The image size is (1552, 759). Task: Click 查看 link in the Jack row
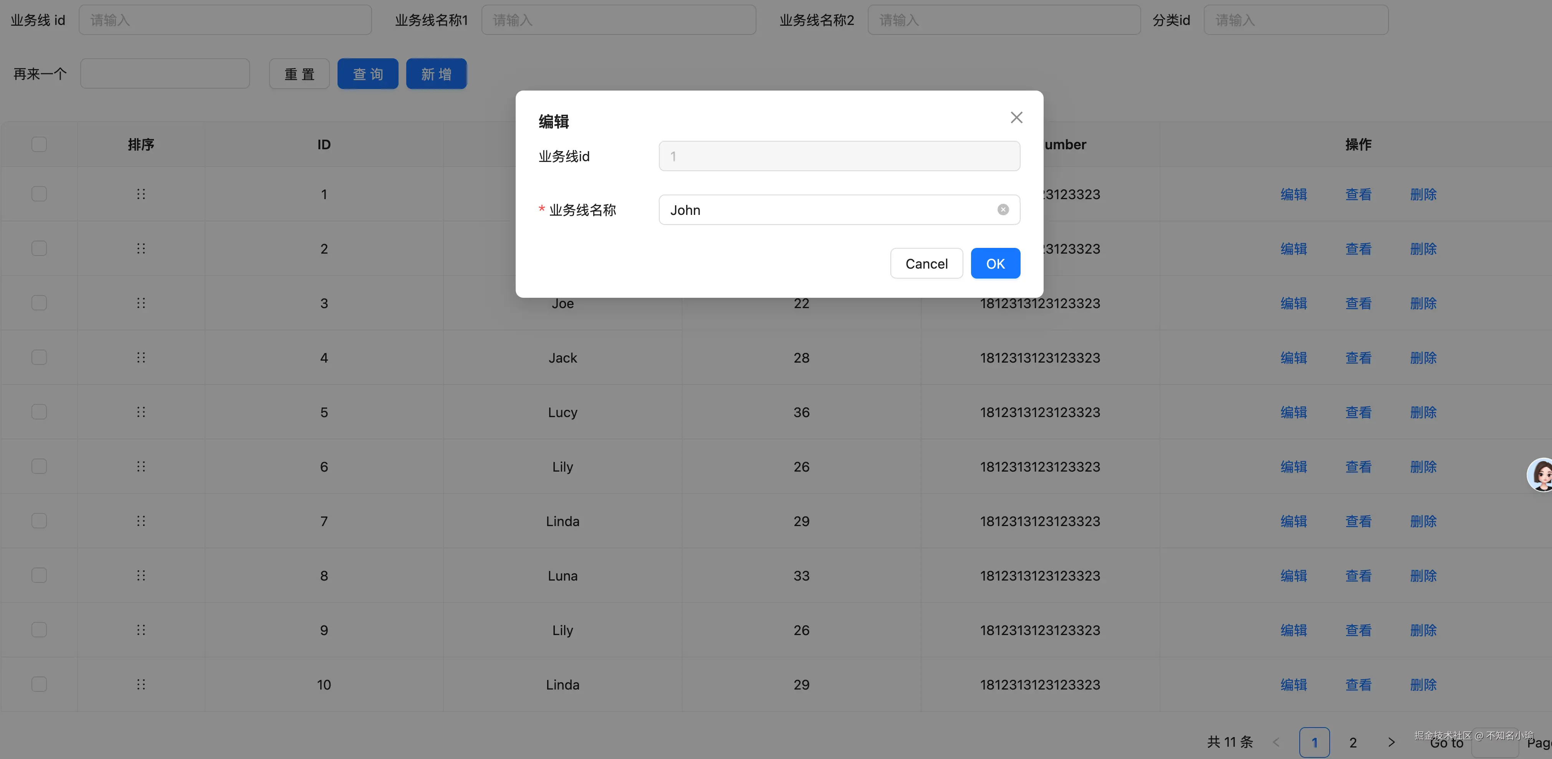pos(1358,358)
